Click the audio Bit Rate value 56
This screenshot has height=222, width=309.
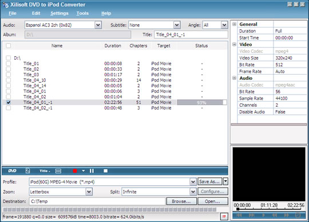(x=278, y=91)
